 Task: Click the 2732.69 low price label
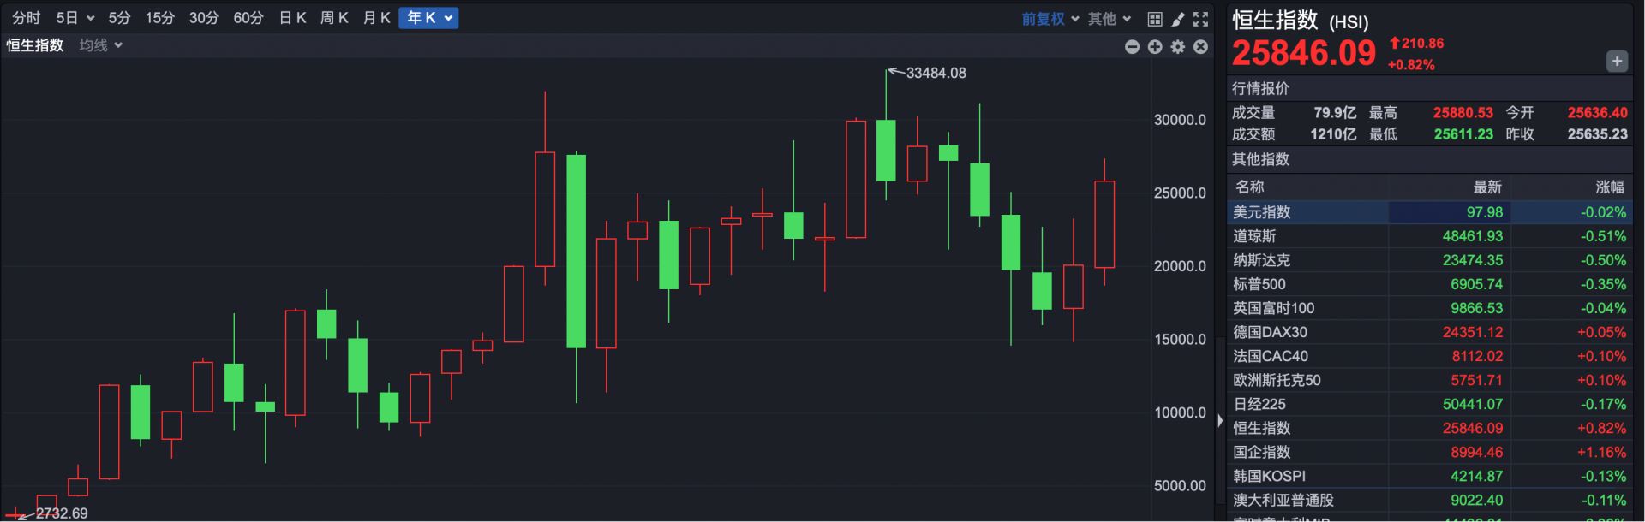62,513
